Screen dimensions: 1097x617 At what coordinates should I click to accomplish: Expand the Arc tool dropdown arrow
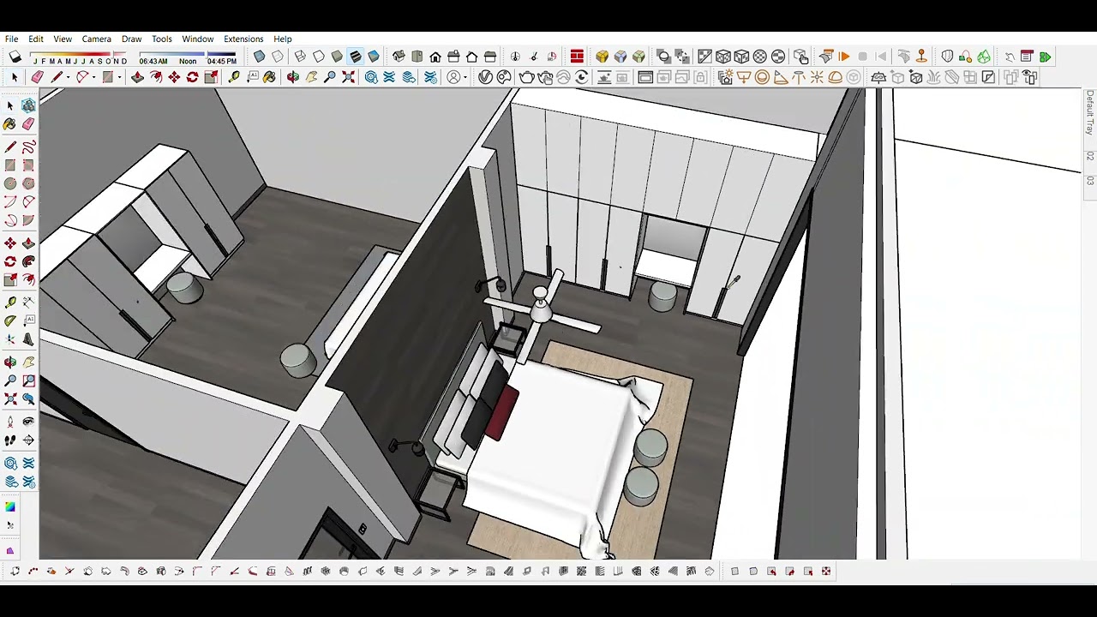pyautogui.click(x=93, y=77)
